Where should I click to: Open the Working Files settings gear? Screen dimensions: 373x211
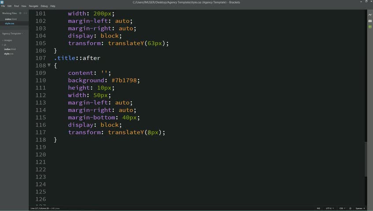click(20, 13)
